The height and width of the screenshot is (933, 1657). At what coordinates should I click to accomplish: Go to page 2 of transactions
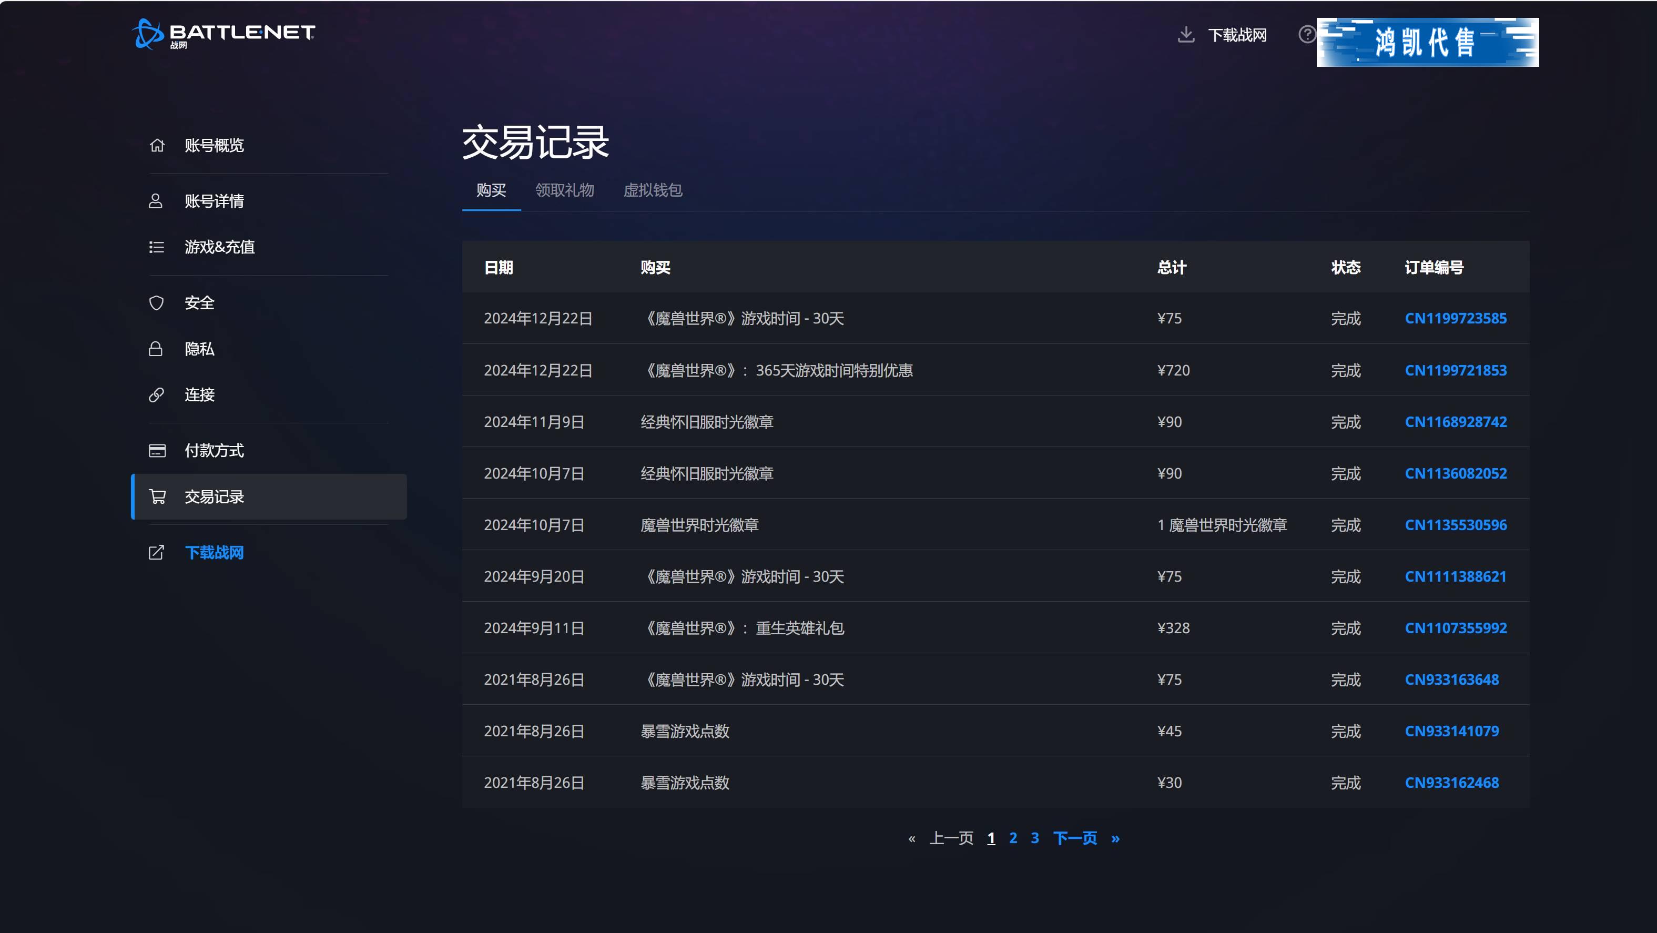(1013, 838)
